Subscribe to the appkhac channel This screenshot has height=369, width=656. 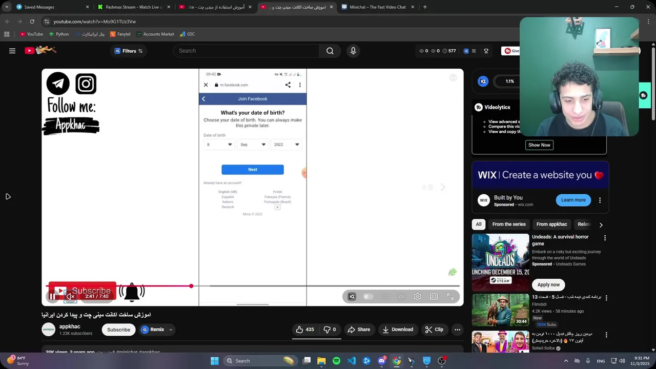(118, 330)
